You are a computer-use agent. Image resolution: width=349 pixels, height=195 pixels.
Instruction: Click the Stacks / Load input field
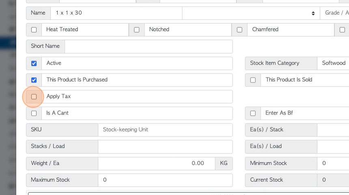point(165,146)
